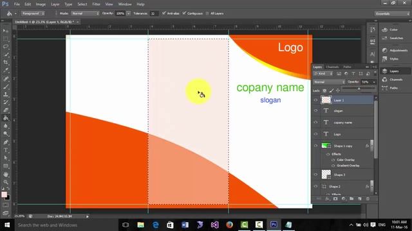Select the Shape 3 layer thumbnail
The image size is (412, 231).
point(326,175)
